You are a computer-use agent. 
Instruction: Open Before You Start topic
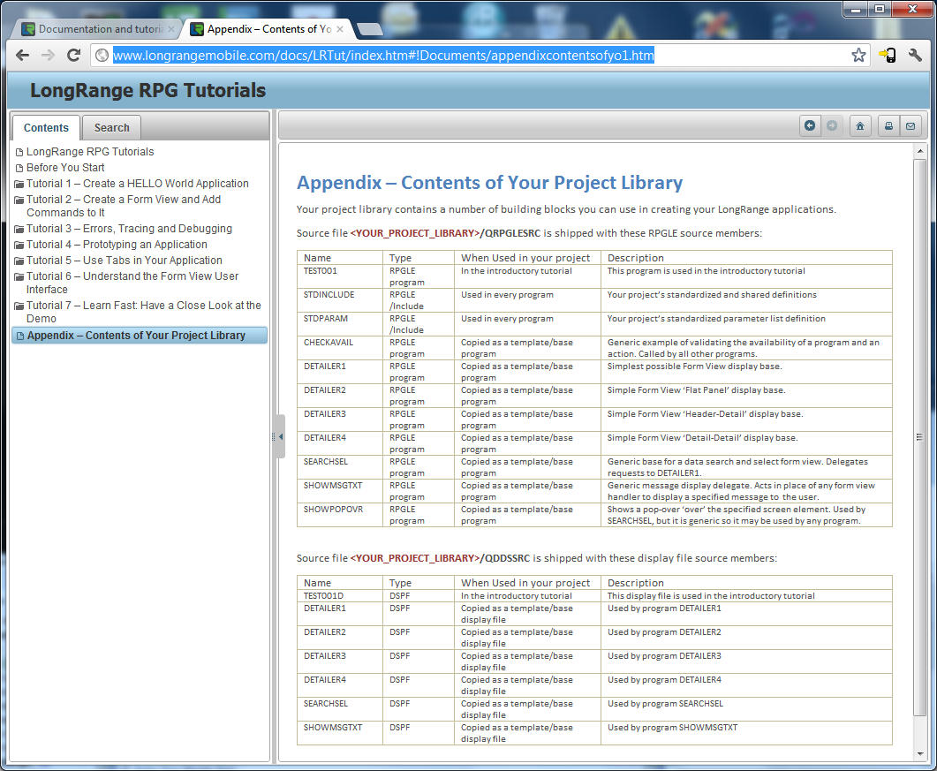coord(65,168)
